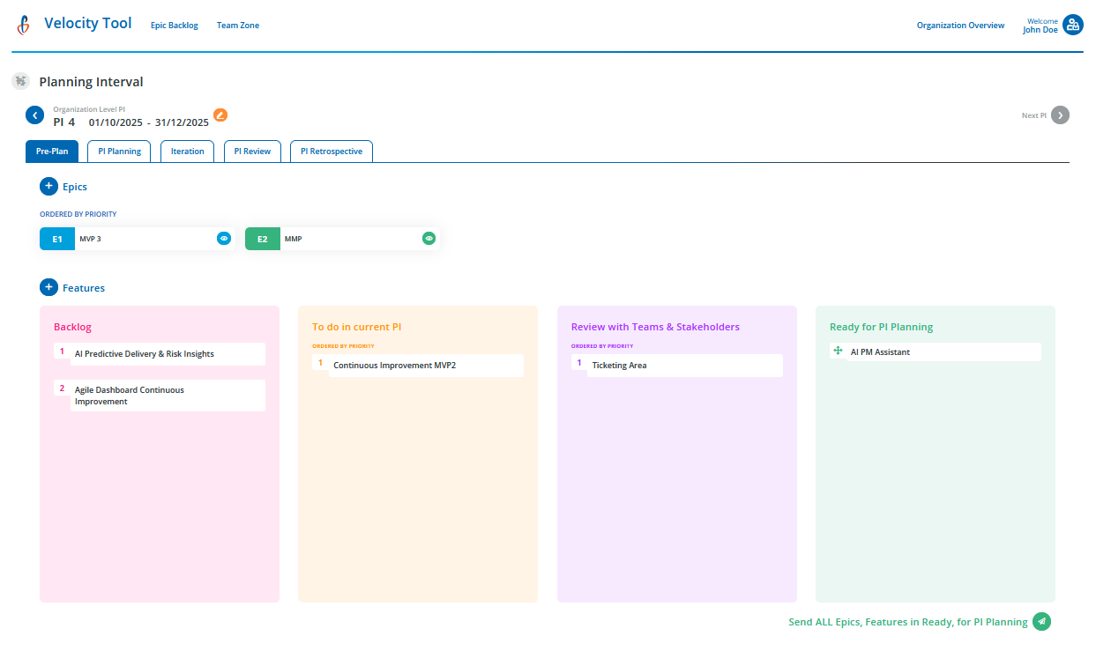Toggle visibility of epic E2 MMP

pyautogui.click(x=429, y=238)
